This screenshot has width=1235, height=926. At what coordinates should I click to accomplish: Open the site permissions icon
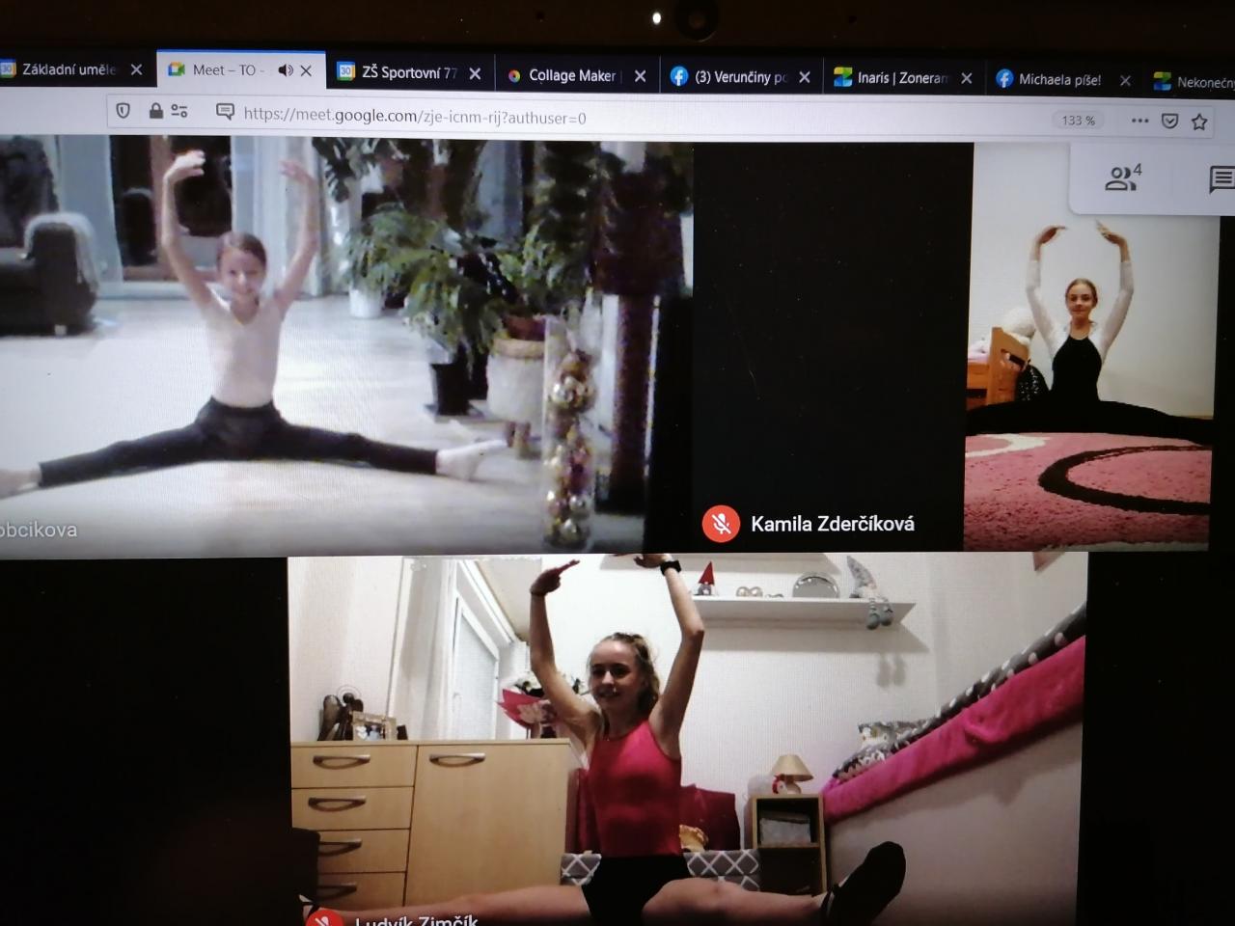click(179, 111)
